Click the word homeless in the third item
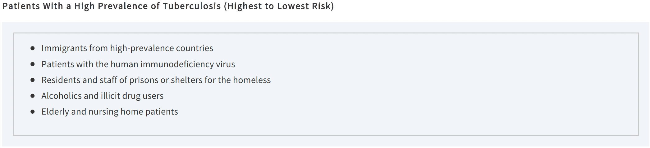The image size is (650, 148). point(252,80)
